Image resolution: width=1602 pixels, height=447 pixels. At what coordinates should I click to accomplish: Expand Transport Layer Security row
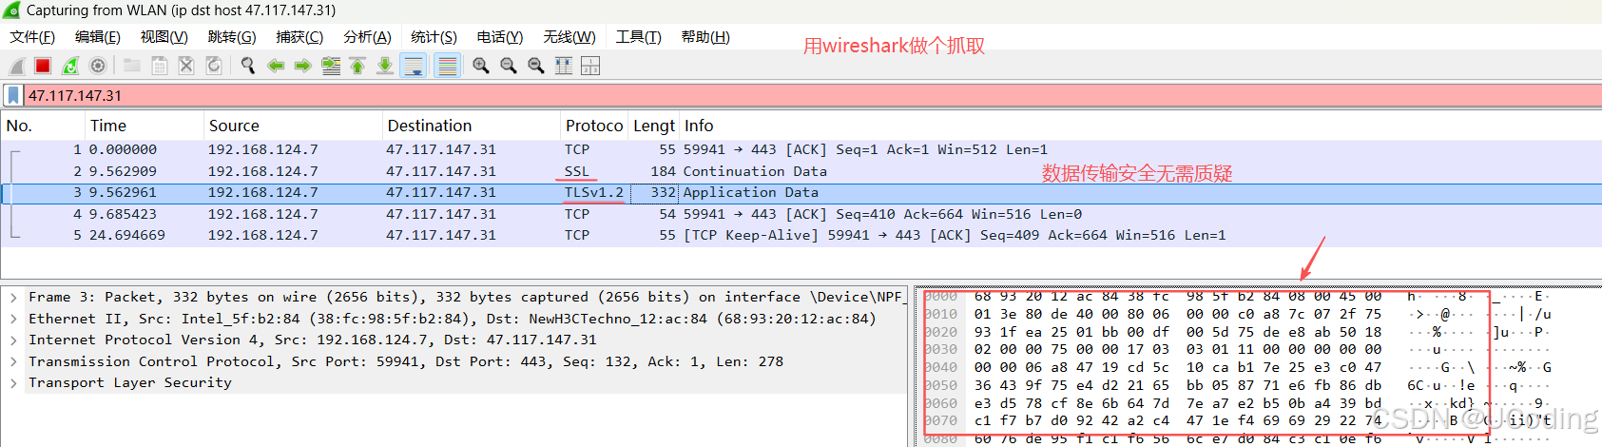[x=13, y=383]
